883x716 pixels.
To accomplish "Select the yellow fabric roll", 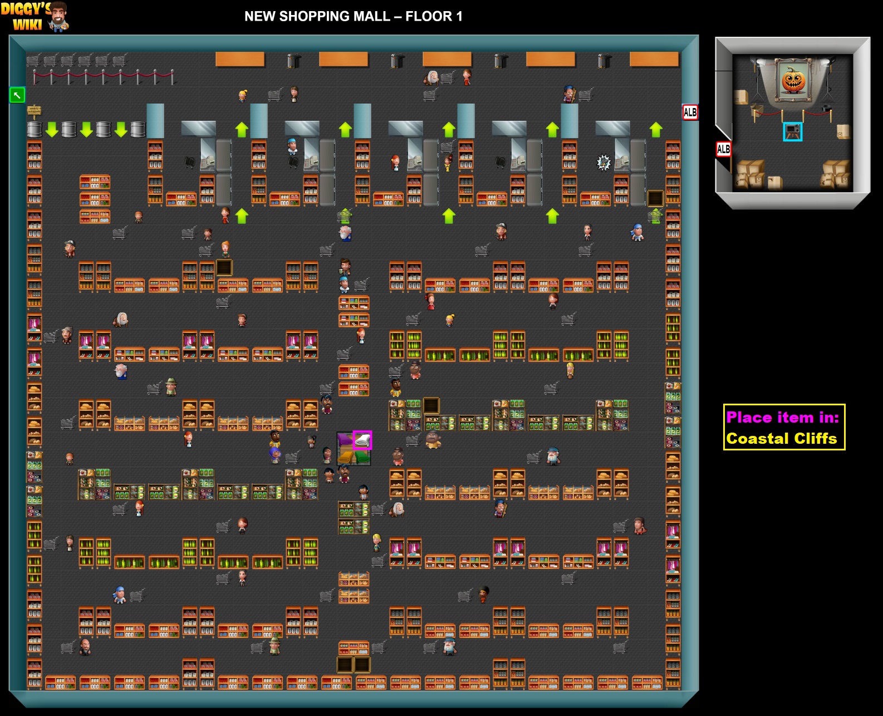I will tap(345, 458).
